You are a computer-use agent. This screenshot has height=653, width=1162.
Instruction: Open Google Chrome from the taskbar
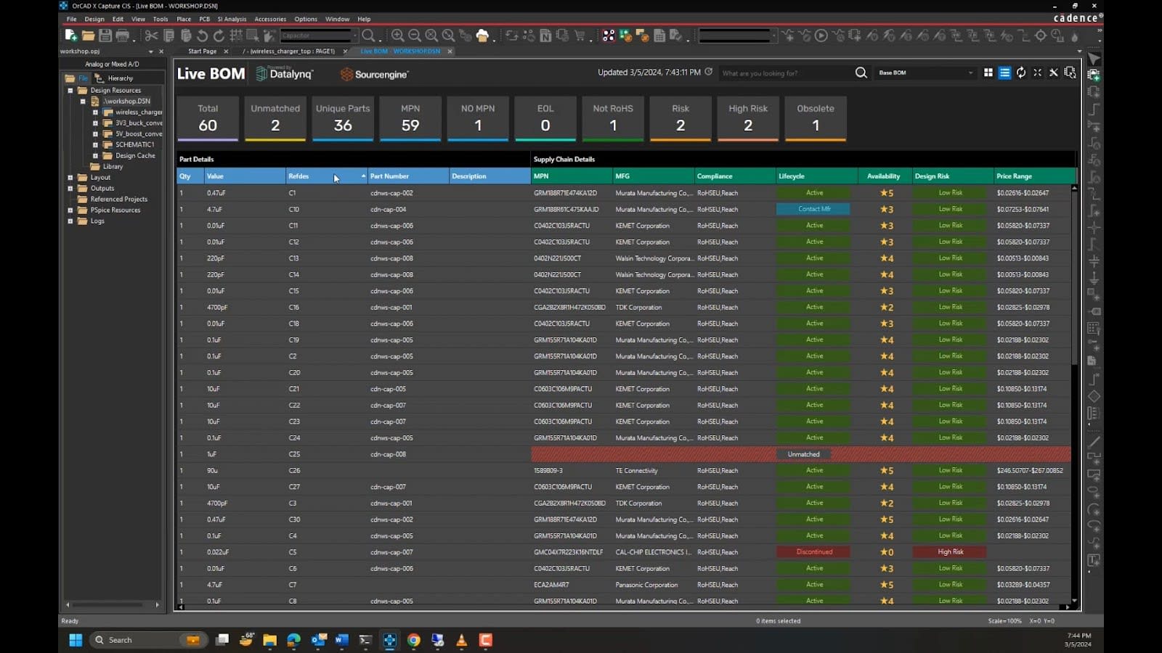[413, 640]
